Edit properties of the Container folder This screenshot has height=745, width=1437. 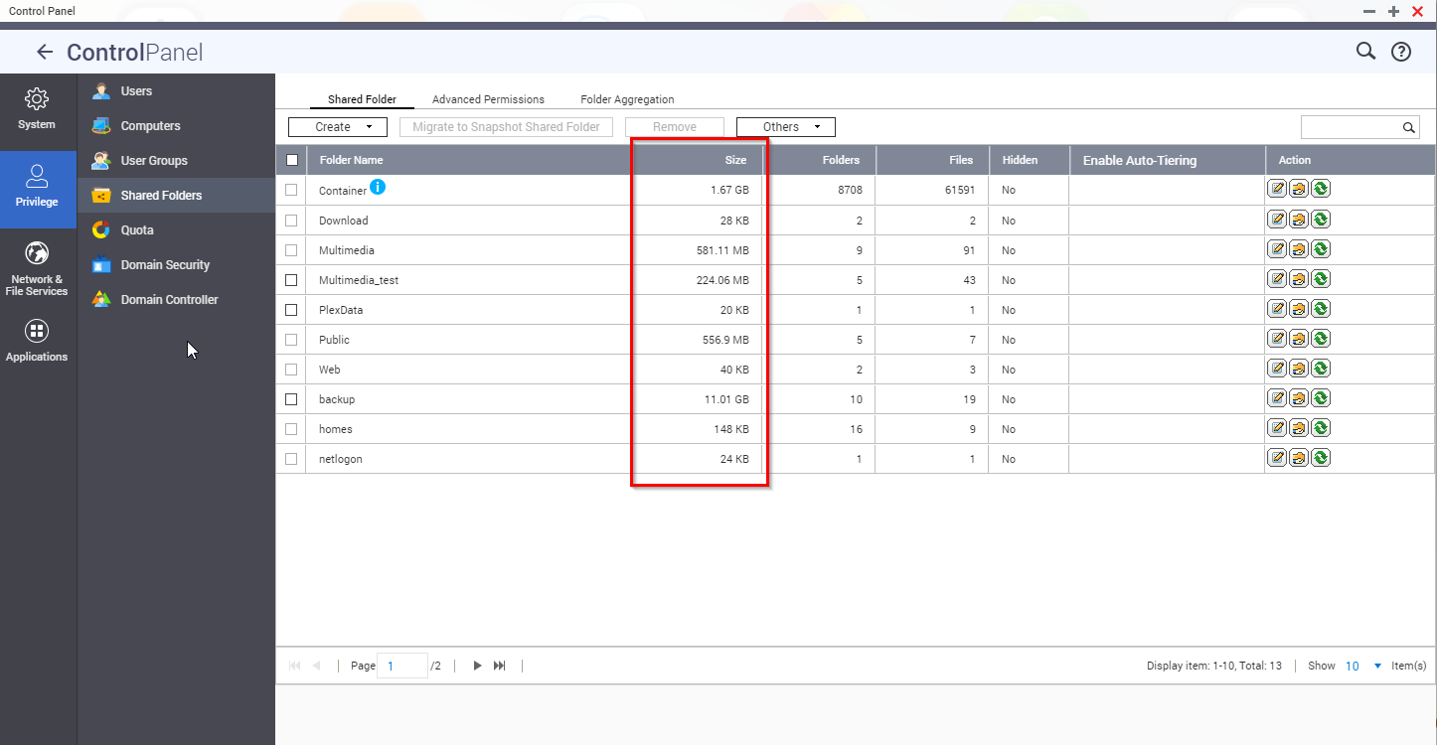click(x=1277, y=188)
